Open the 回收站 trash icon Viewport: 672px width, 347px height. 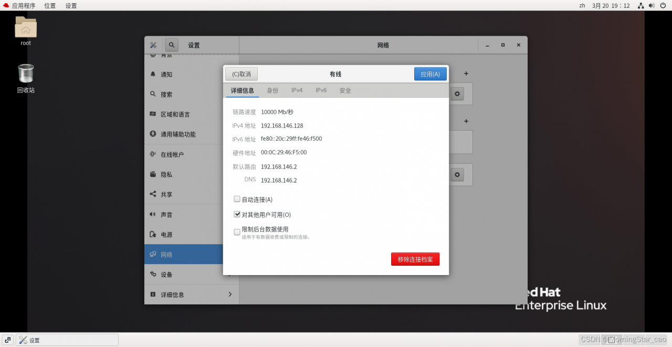point(26,73)
